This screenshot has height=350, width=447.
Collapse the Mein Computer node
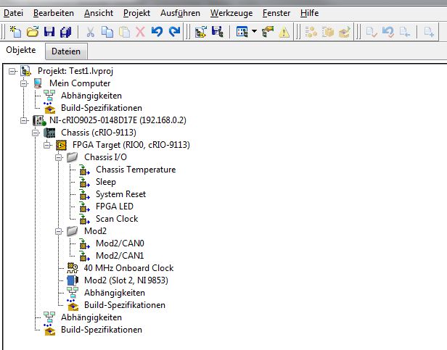point(24,83)
